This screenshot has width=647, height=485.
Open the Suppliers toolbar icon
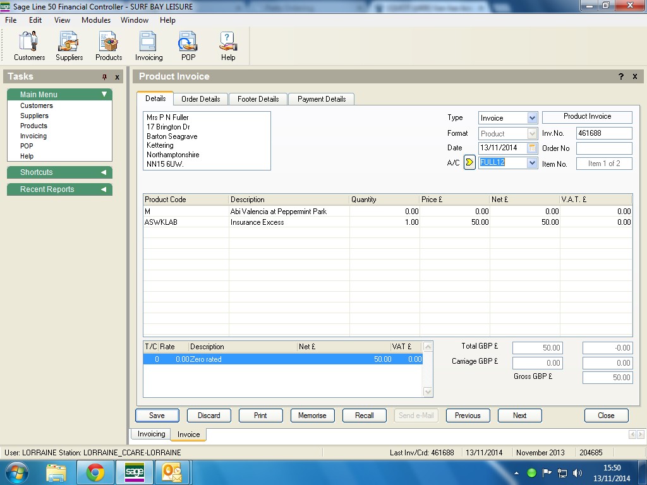pos(69,45)
